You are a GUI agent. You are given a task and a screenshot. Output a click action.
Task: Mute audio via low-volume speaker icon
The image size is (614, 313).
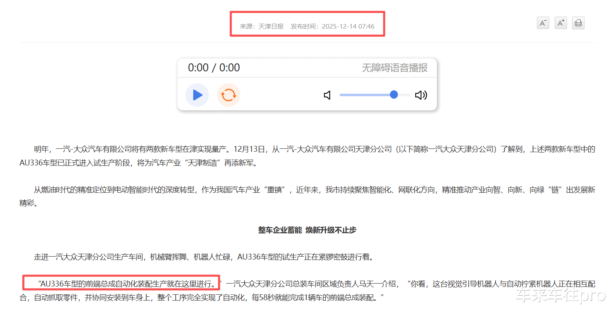pos(327,95)
